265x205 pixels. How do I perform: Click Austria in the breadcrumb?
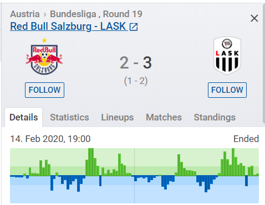tap(25, 14)
